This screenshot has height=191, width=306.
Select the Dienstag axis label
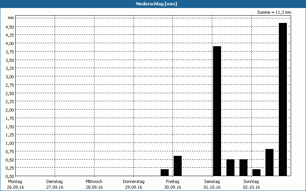tap(54, 182)
